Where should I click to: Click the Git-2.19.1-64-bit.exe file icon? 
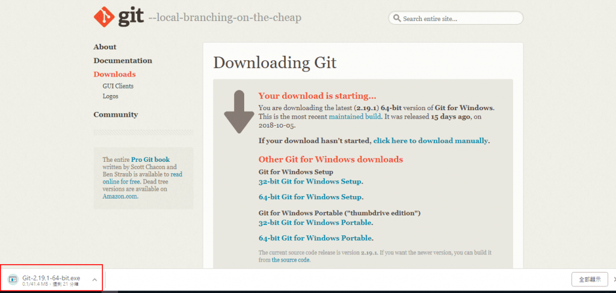coord(13,279)
